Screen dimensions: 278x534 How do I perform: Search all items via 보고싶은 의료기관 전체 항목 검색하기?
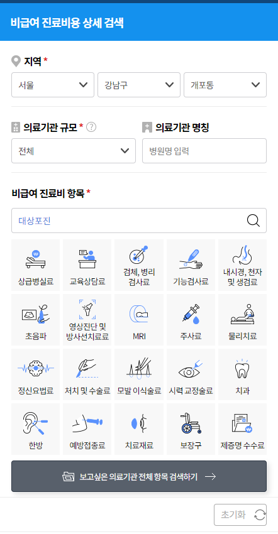click(139, 476)
